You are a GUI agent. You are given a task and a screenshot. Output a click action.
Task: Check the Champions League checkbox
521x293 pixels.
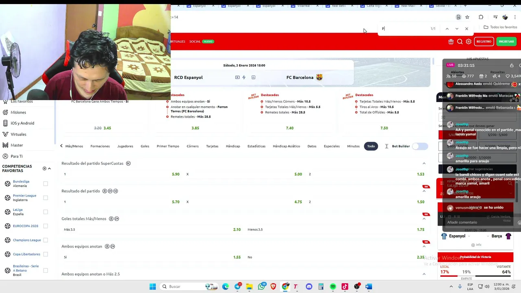pyautogui.click(x=46, y=240)
